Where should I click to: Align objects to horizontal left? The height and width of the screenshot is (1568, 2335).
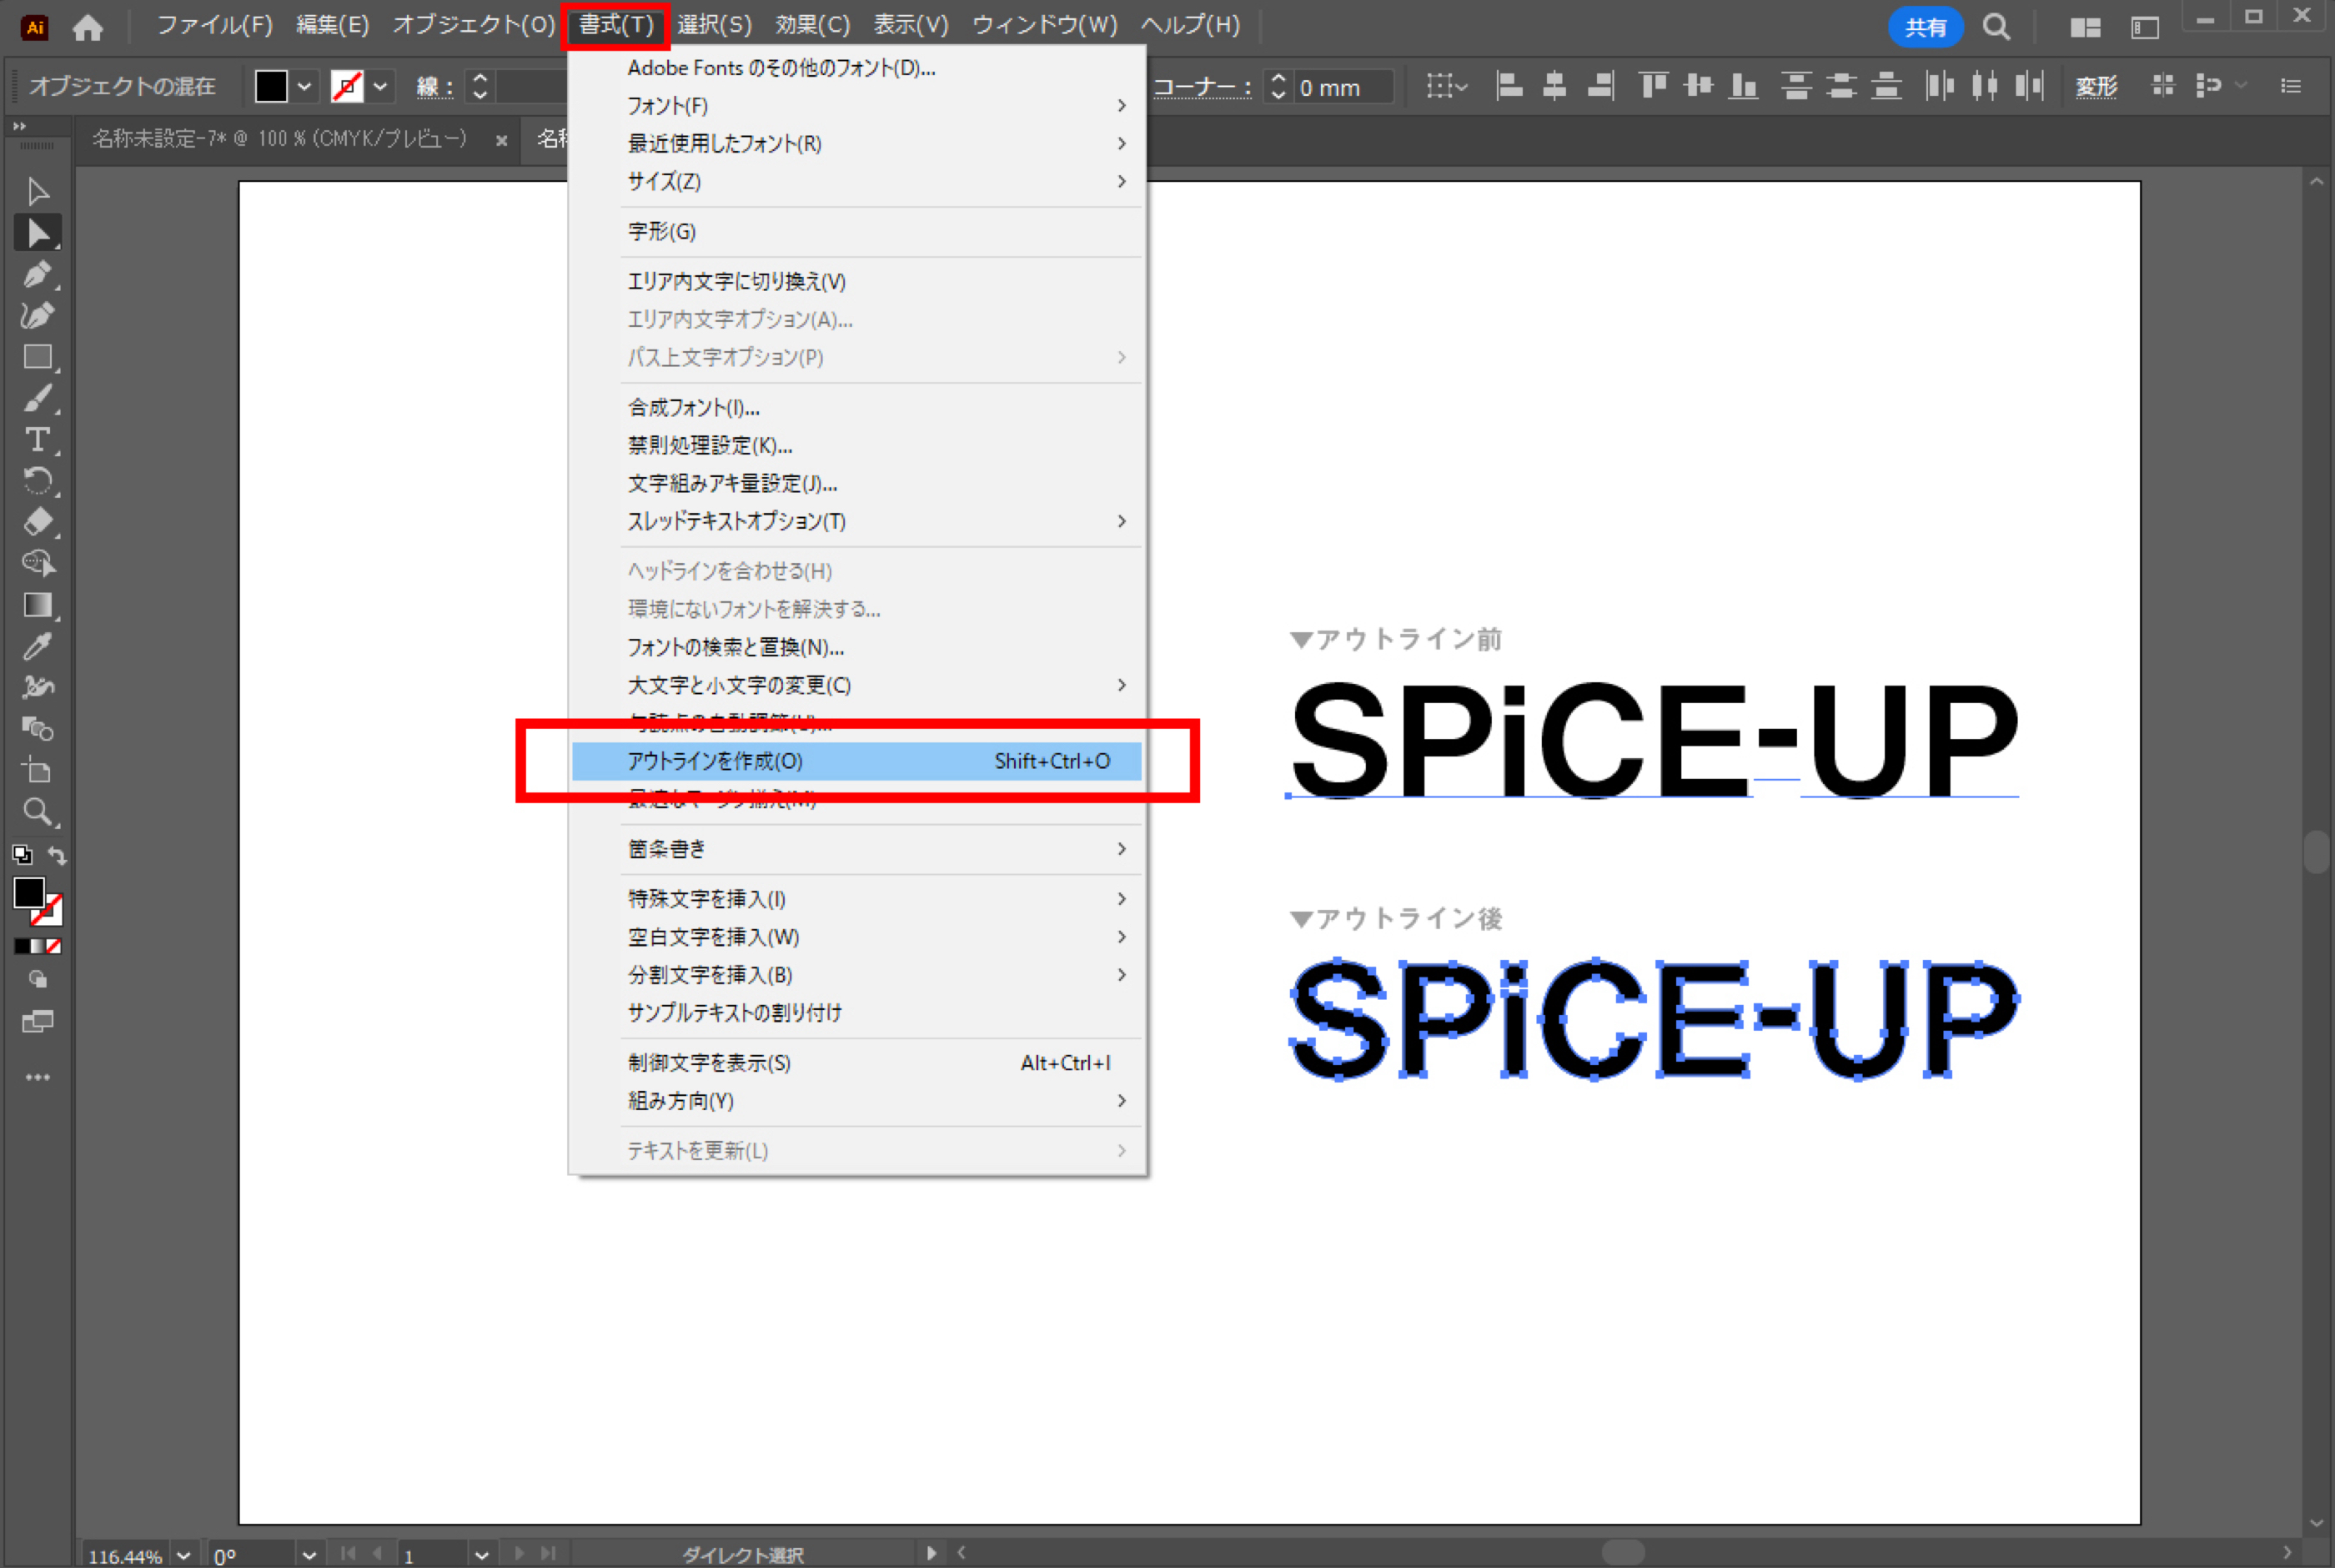click(1509, 86)
